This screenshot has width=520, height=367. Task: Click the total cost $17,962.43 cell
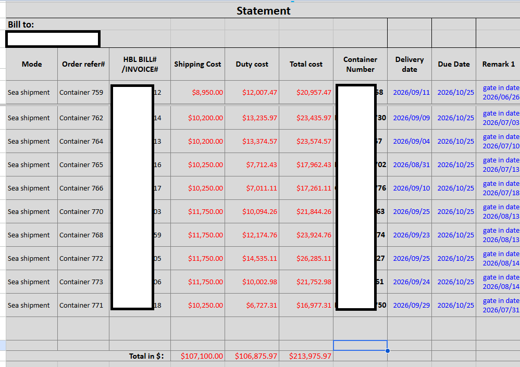click(306, 164)
